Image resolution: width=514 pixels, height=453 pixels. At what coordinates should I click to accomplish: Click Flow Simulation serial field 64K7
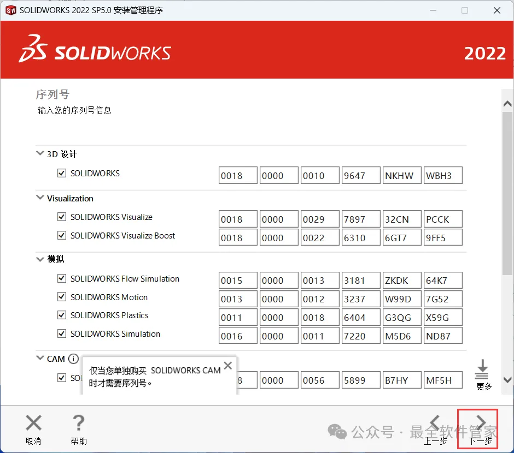[x=443, y=281]
